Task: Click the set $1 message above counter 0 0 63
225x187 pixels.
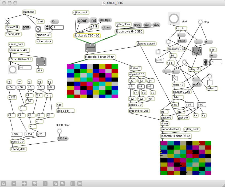Action: tap(181, 41)
